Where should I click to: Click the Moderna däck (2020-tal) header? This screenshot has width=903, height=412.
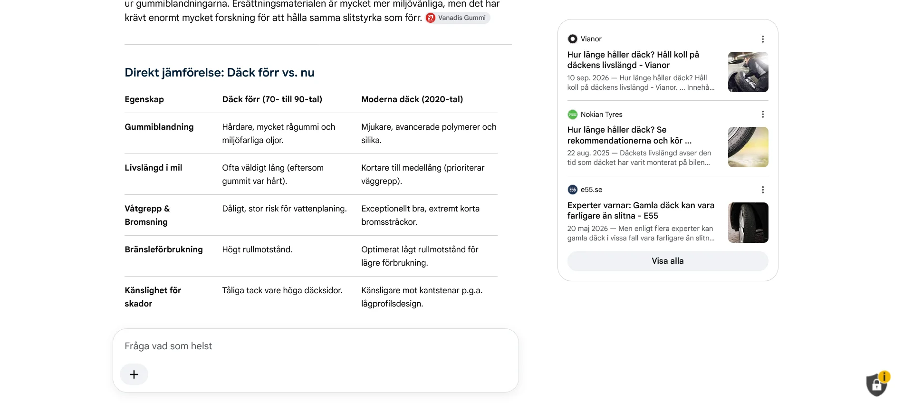[412, 99]
